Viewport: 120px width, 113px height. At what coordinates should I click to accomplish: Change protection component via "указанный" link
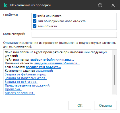click(44, 71)
